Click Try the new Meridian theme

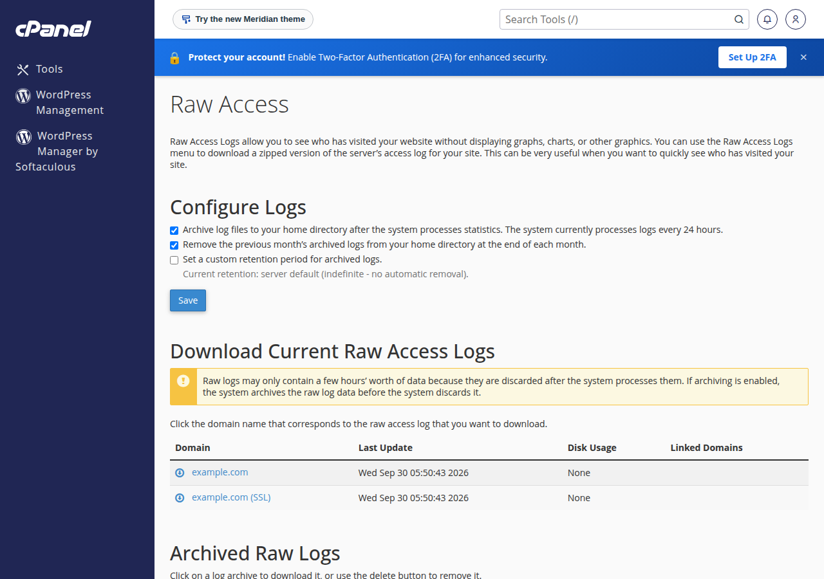pos(243,19)
